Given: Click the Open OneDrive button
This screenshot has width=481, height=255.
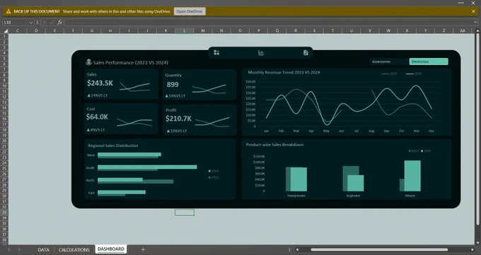Looking at the screenshot, I should click(190, 11).
